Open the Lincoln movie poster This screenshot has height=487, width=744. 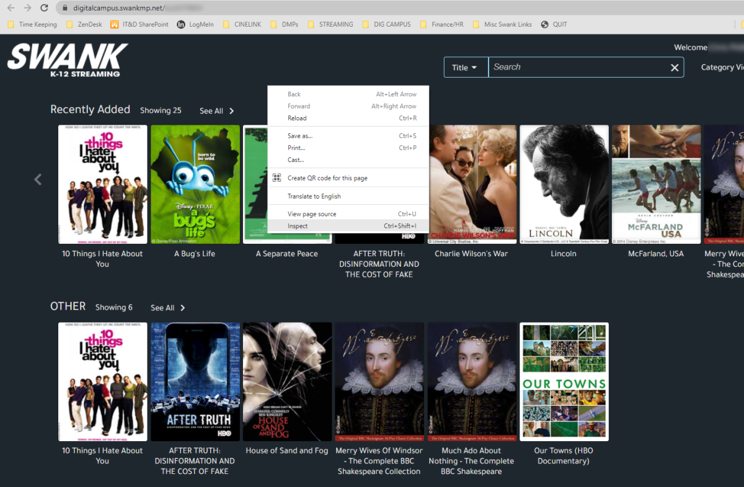pos(564,184)
